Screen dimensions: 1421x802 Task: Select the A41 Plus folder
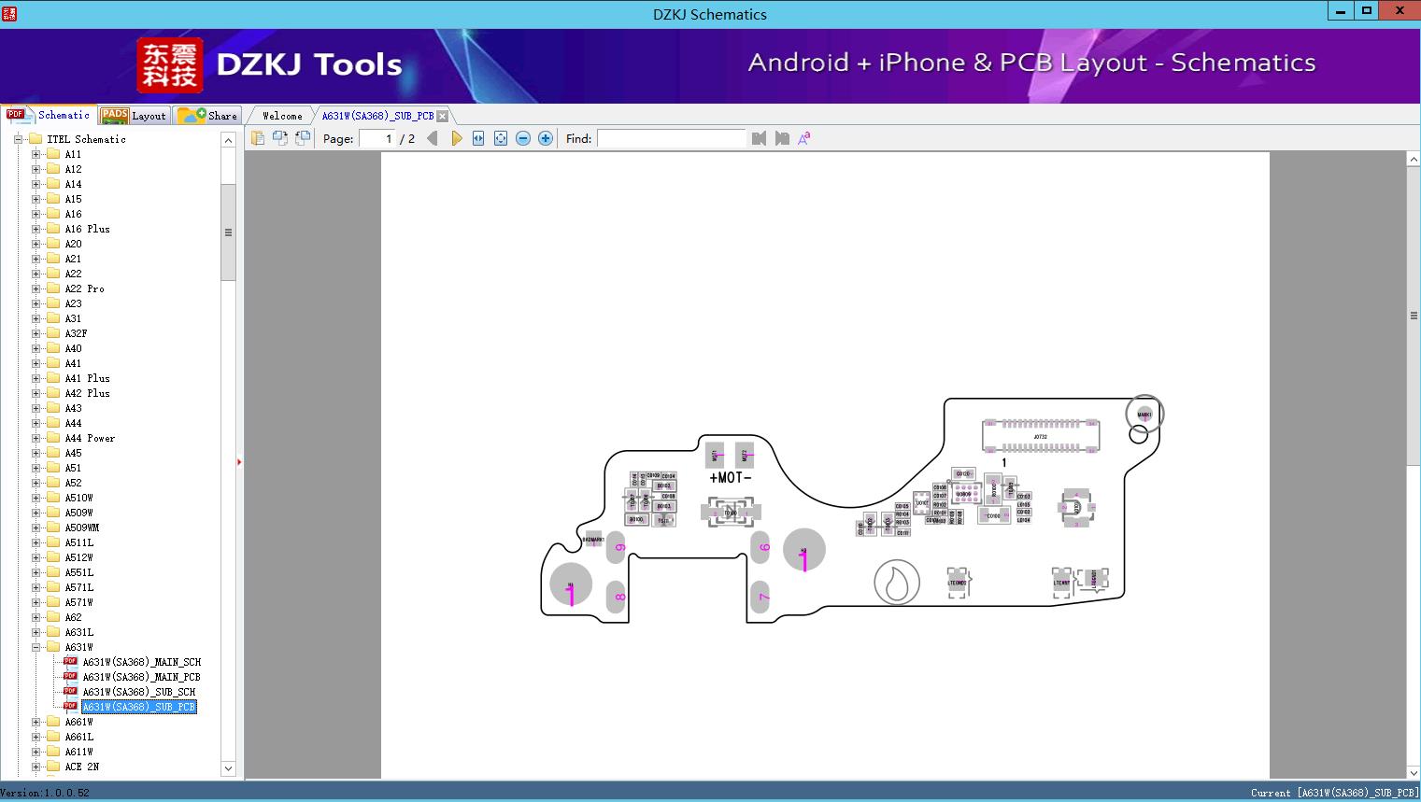[x=88, y=378]
